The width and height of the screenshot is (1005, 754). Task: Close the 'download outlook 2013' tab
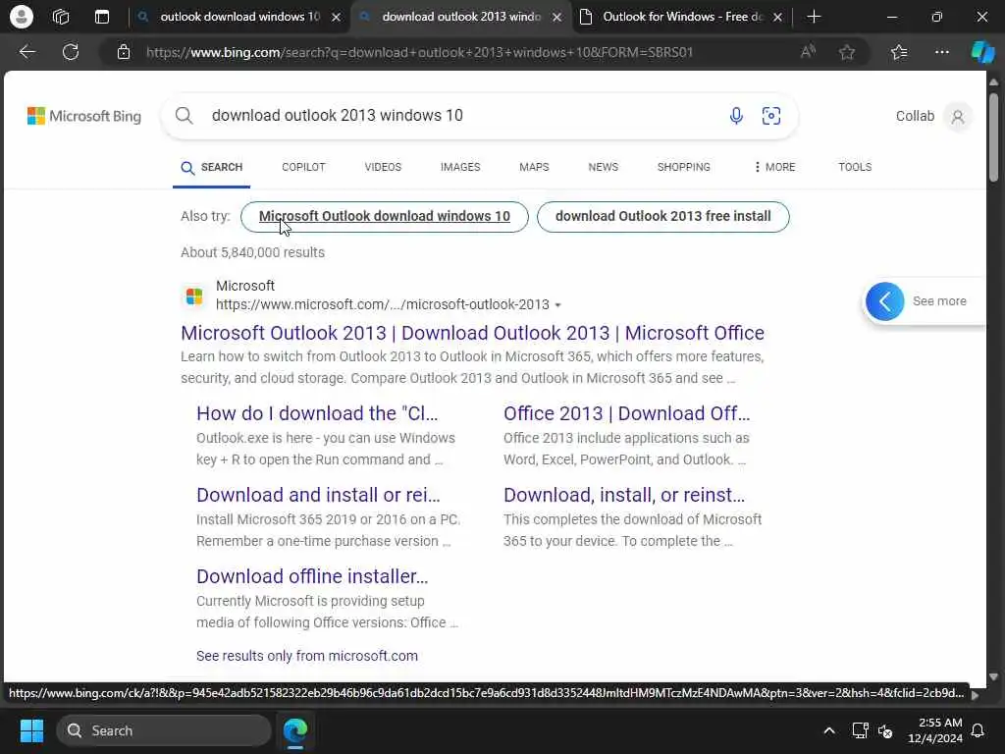[557, 17]
